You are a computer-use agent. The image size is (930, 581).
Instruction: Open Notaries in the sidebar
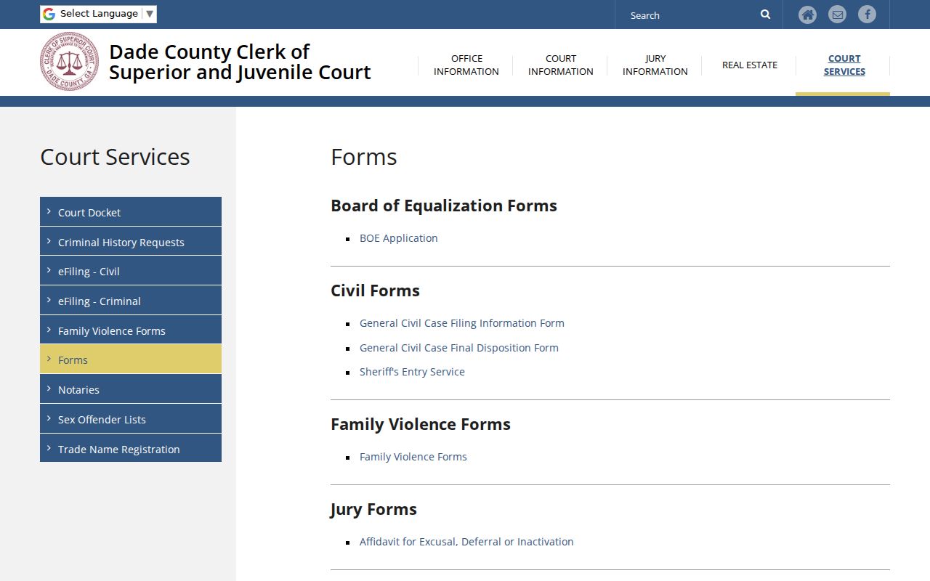(131, 389)
